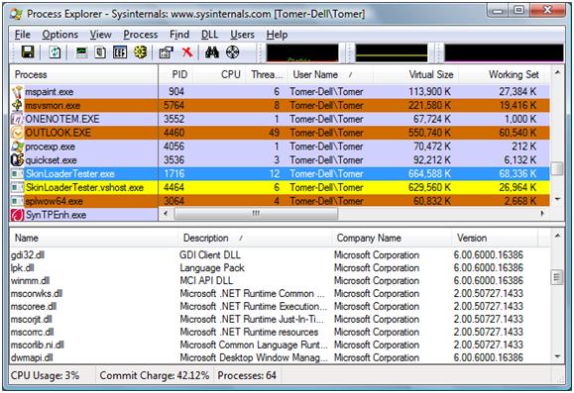The image size is (574, 393).
Task: Sort DLLs by Company Name column header
Action: pos(392,238)
